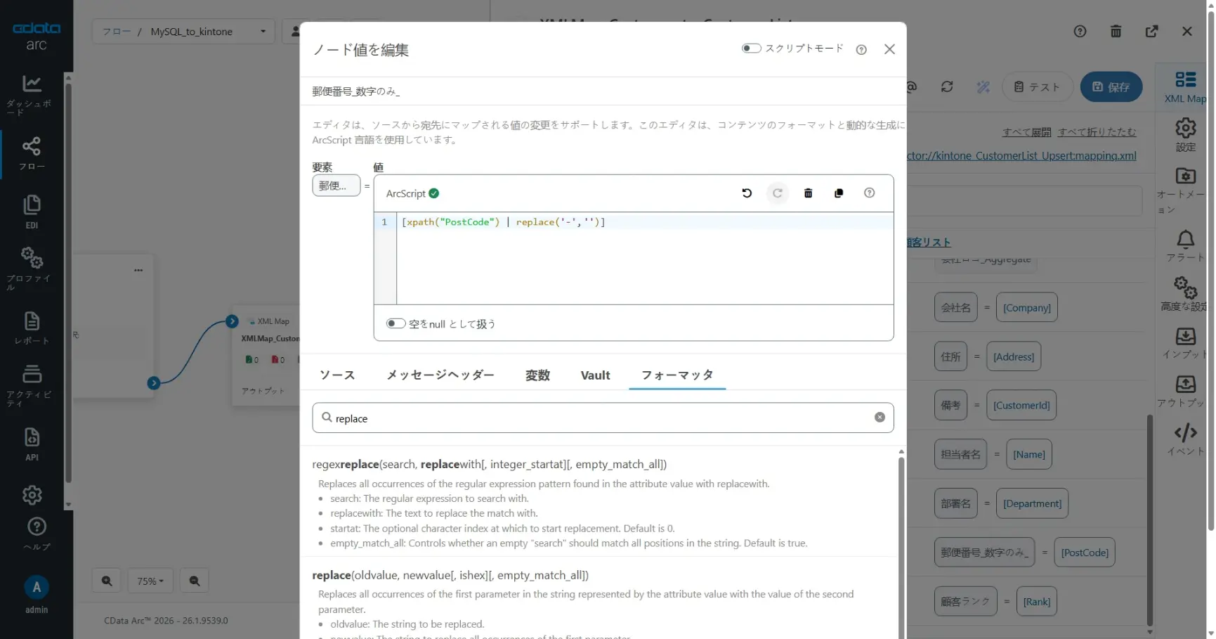Expand the 郵便 element selector dropdown
Image resolution: width=1216 pixels, height=639 pixels.
(336, 186)
